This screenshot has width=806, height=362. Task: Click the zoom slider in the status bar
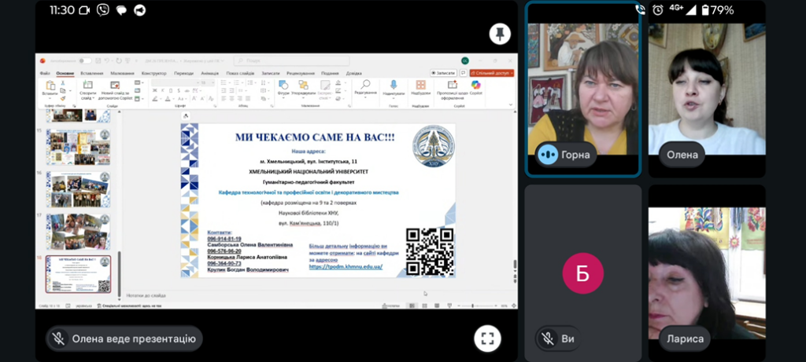click(472, 305)
